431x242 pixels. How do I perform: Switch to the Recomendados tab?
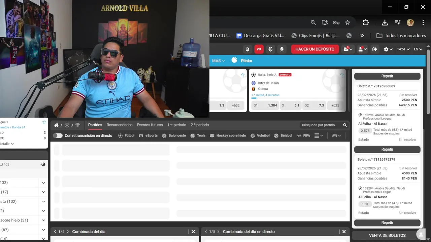(x=120, y=125)
